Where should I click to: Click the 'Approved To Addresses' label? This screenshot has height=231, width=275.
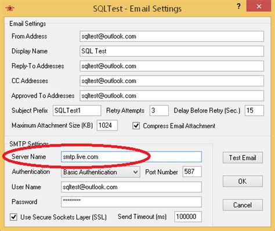pyautogui.click(x=43, y=96)
